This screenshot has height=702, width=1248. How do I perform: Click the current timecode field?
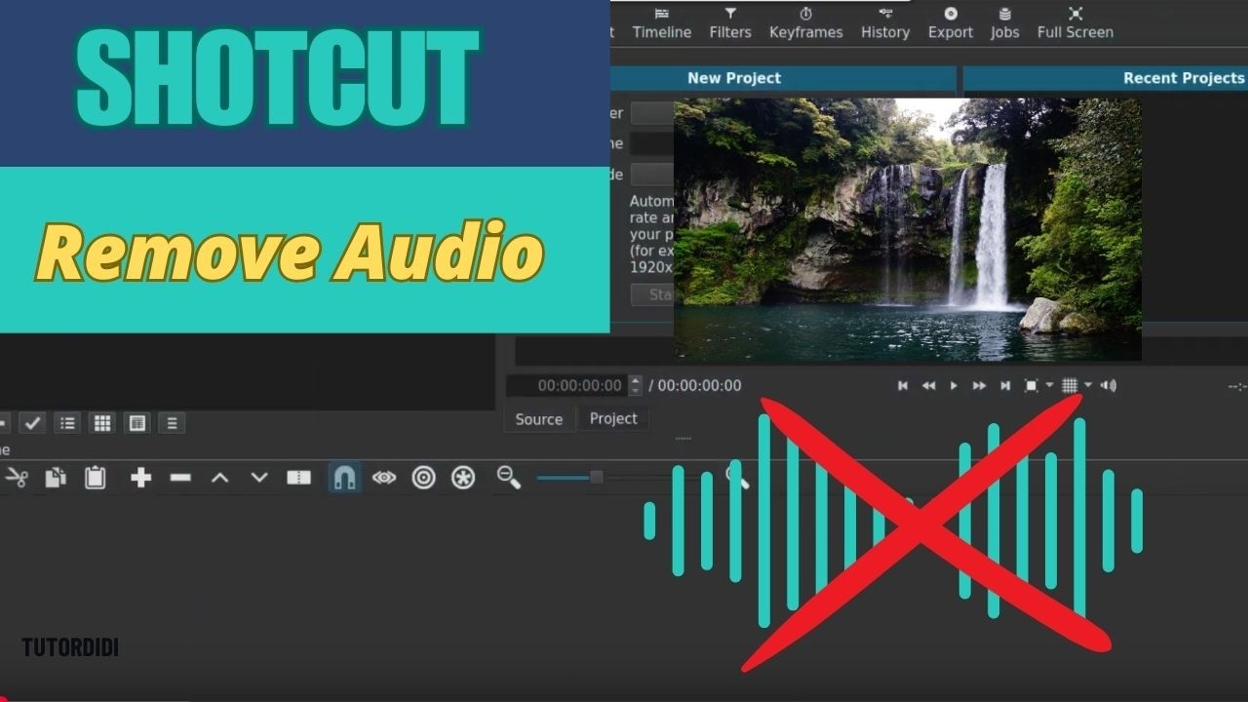[x=567, y=386]
